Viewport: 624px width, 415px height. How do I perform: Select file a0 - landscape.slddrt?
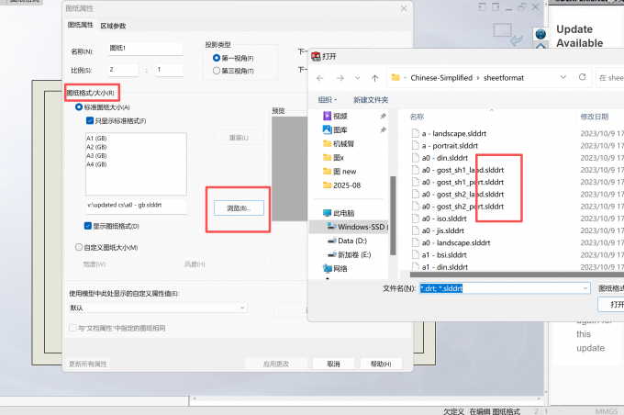tap(456, 243)
